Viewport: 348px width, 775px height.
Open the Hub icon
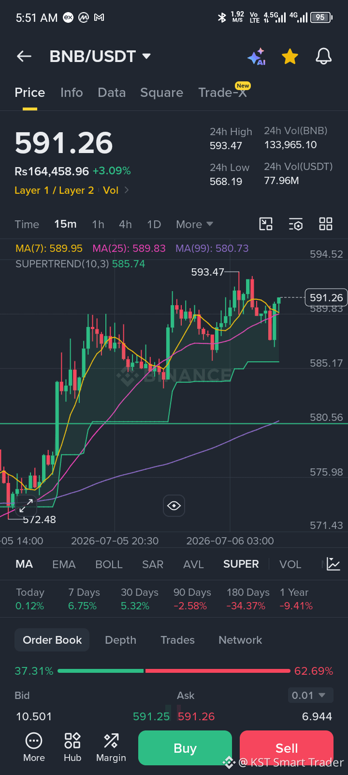click(x=72, y=747)
